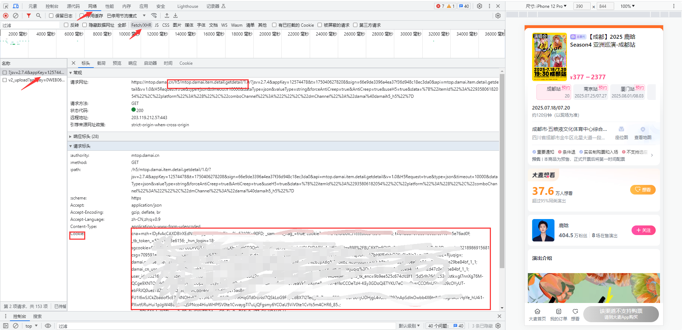Viewport: 682px width, 330px height.
Task: Enable 有已拦截的 Cookie checkbox
Action: pos(274,25)
